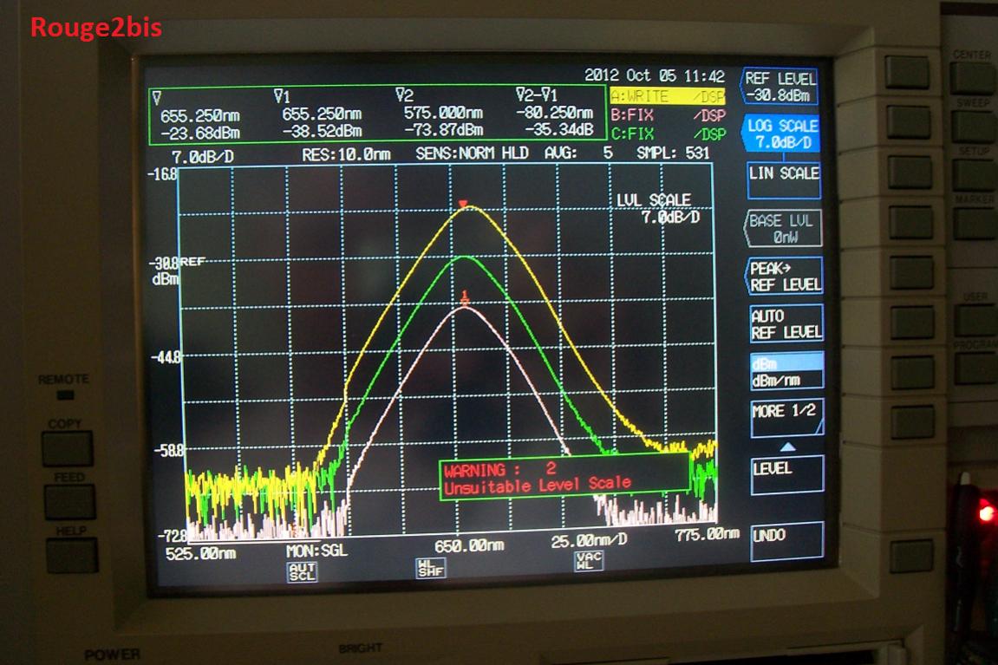The image size is (998, 665).
Task: Click the ∇1 marker readout 655.250nm
Action: (x=322, y=114)
